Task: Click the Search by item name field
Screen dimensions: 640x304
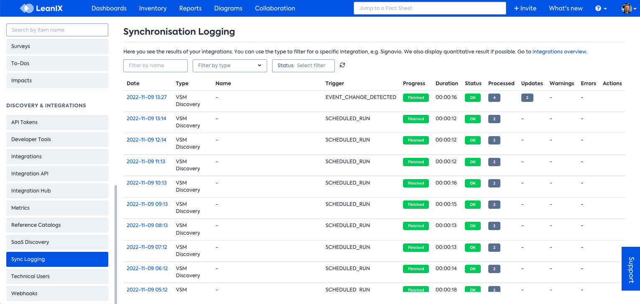Action: click(x=57, y=30)
